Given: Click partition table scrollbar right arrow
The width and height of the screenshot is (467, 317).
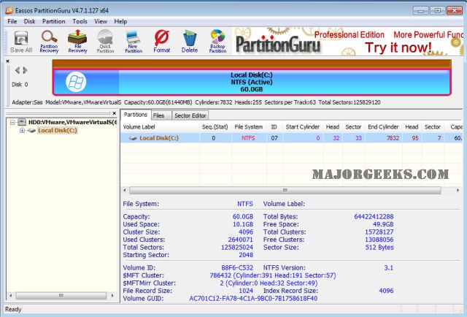Looking at the screenshot, I should (458, 190).
